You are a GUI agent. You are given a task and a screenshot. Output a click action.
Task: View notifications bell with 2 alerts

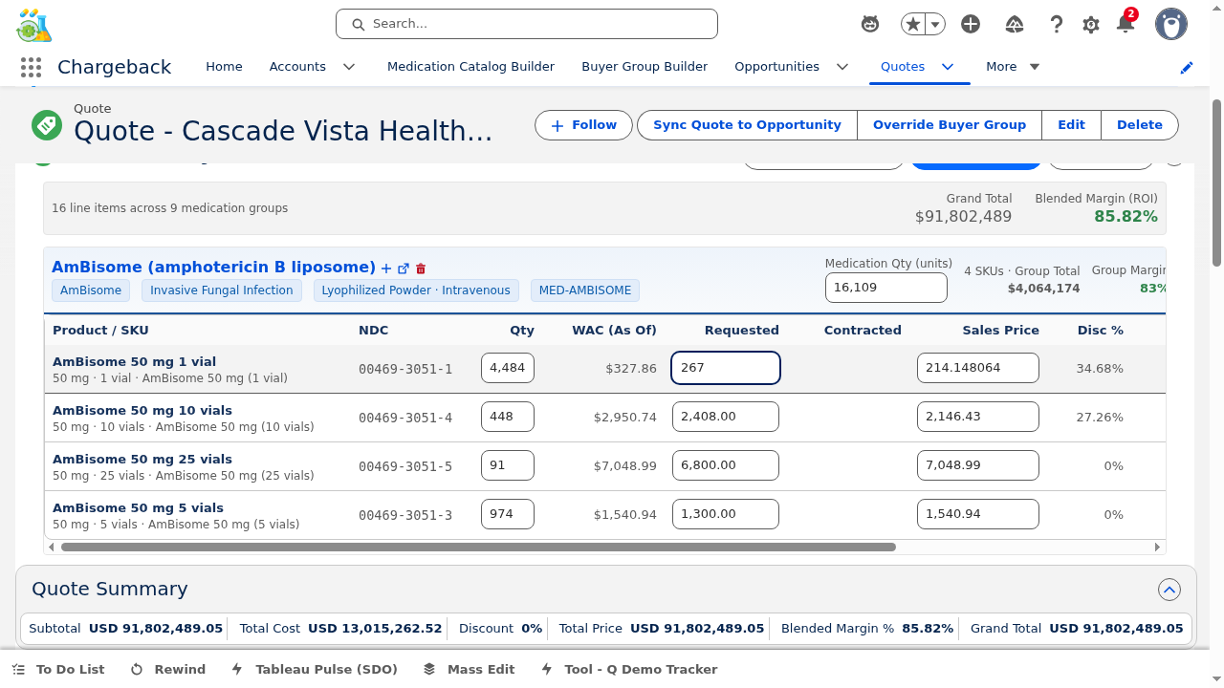[1126, 24]
